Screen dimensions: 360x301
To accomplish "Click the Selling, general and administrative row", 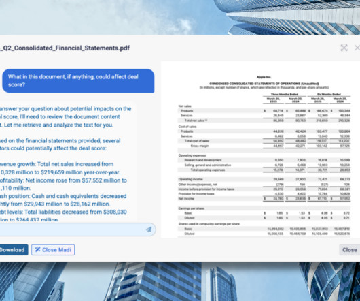I will point(264,165).
